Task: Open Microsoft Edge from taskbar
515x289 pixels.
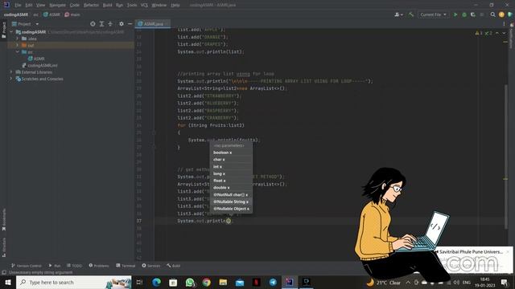Action: tap(156, 282)
